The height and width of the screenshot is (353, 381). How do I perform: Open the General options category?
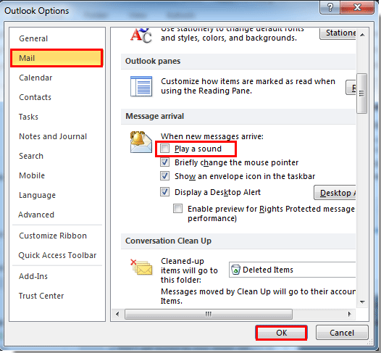click(57, 38)
